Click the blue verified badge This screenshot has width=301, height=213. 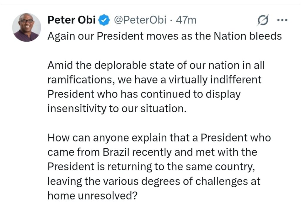[104, 20]
